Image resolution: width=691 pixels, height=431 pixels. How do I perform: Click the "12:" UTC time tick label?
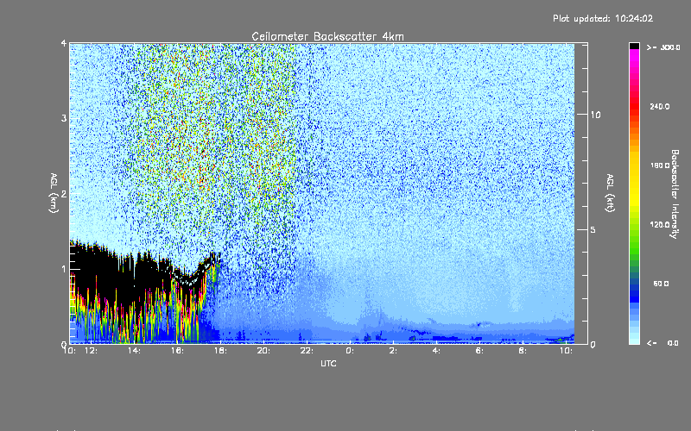tap(92, 351)
